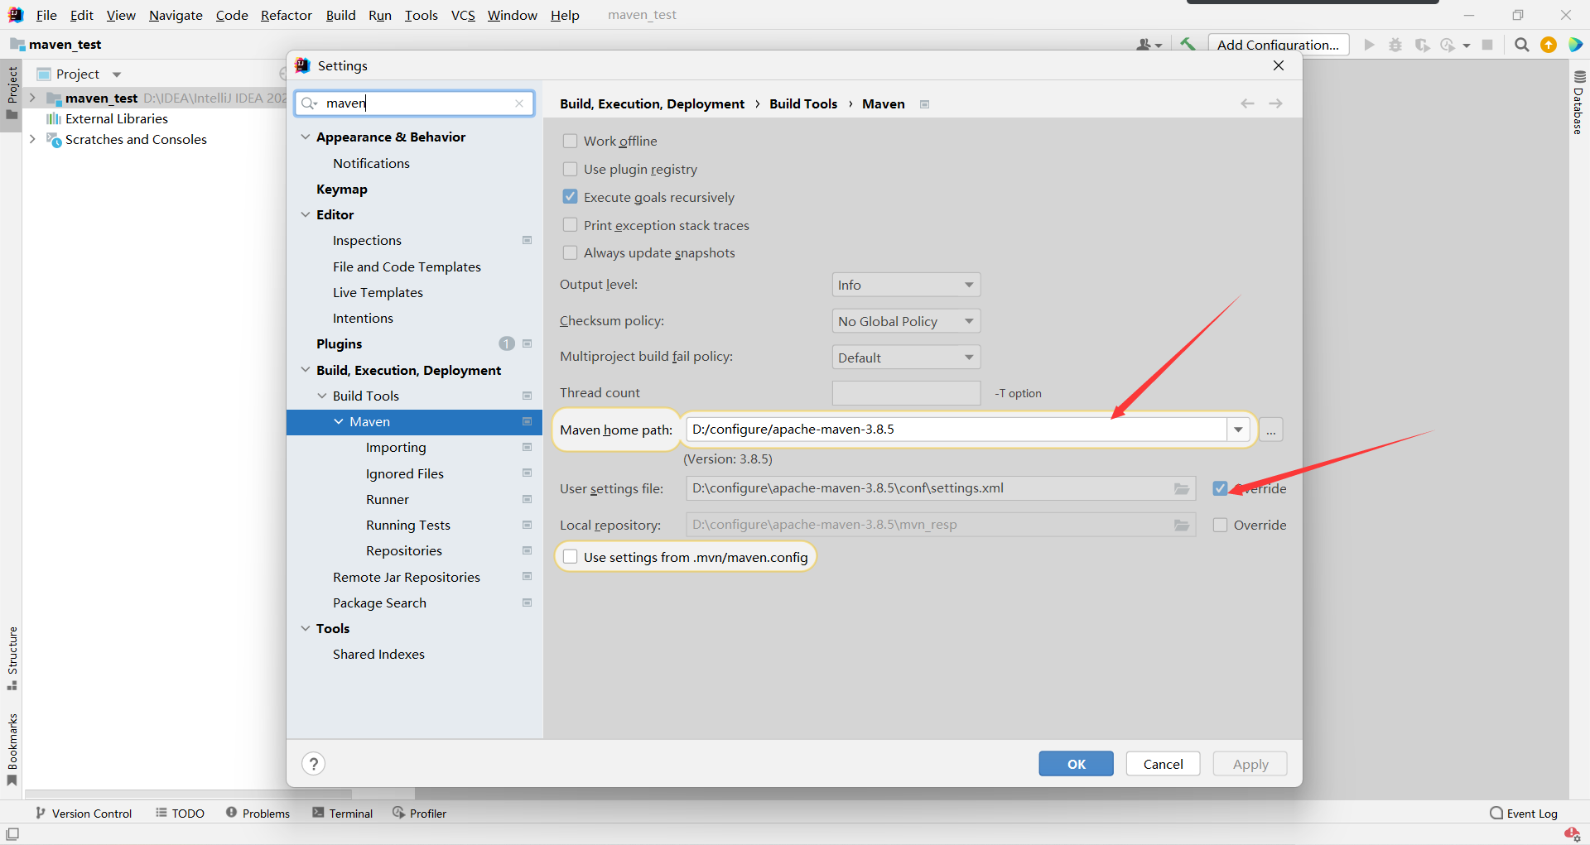Image resolution: width=1590 pixels, height=845 pixels.
Task: Switch to Problems tool tab
Action: tap(258, 814)
